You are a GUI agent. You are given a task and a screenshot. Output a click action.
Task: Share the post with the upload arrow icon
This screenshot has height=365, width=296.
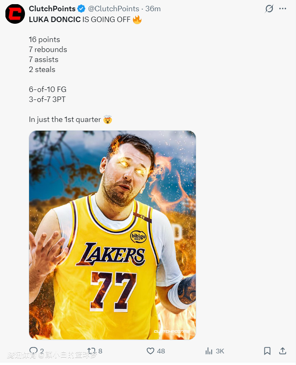pos(283,351)
